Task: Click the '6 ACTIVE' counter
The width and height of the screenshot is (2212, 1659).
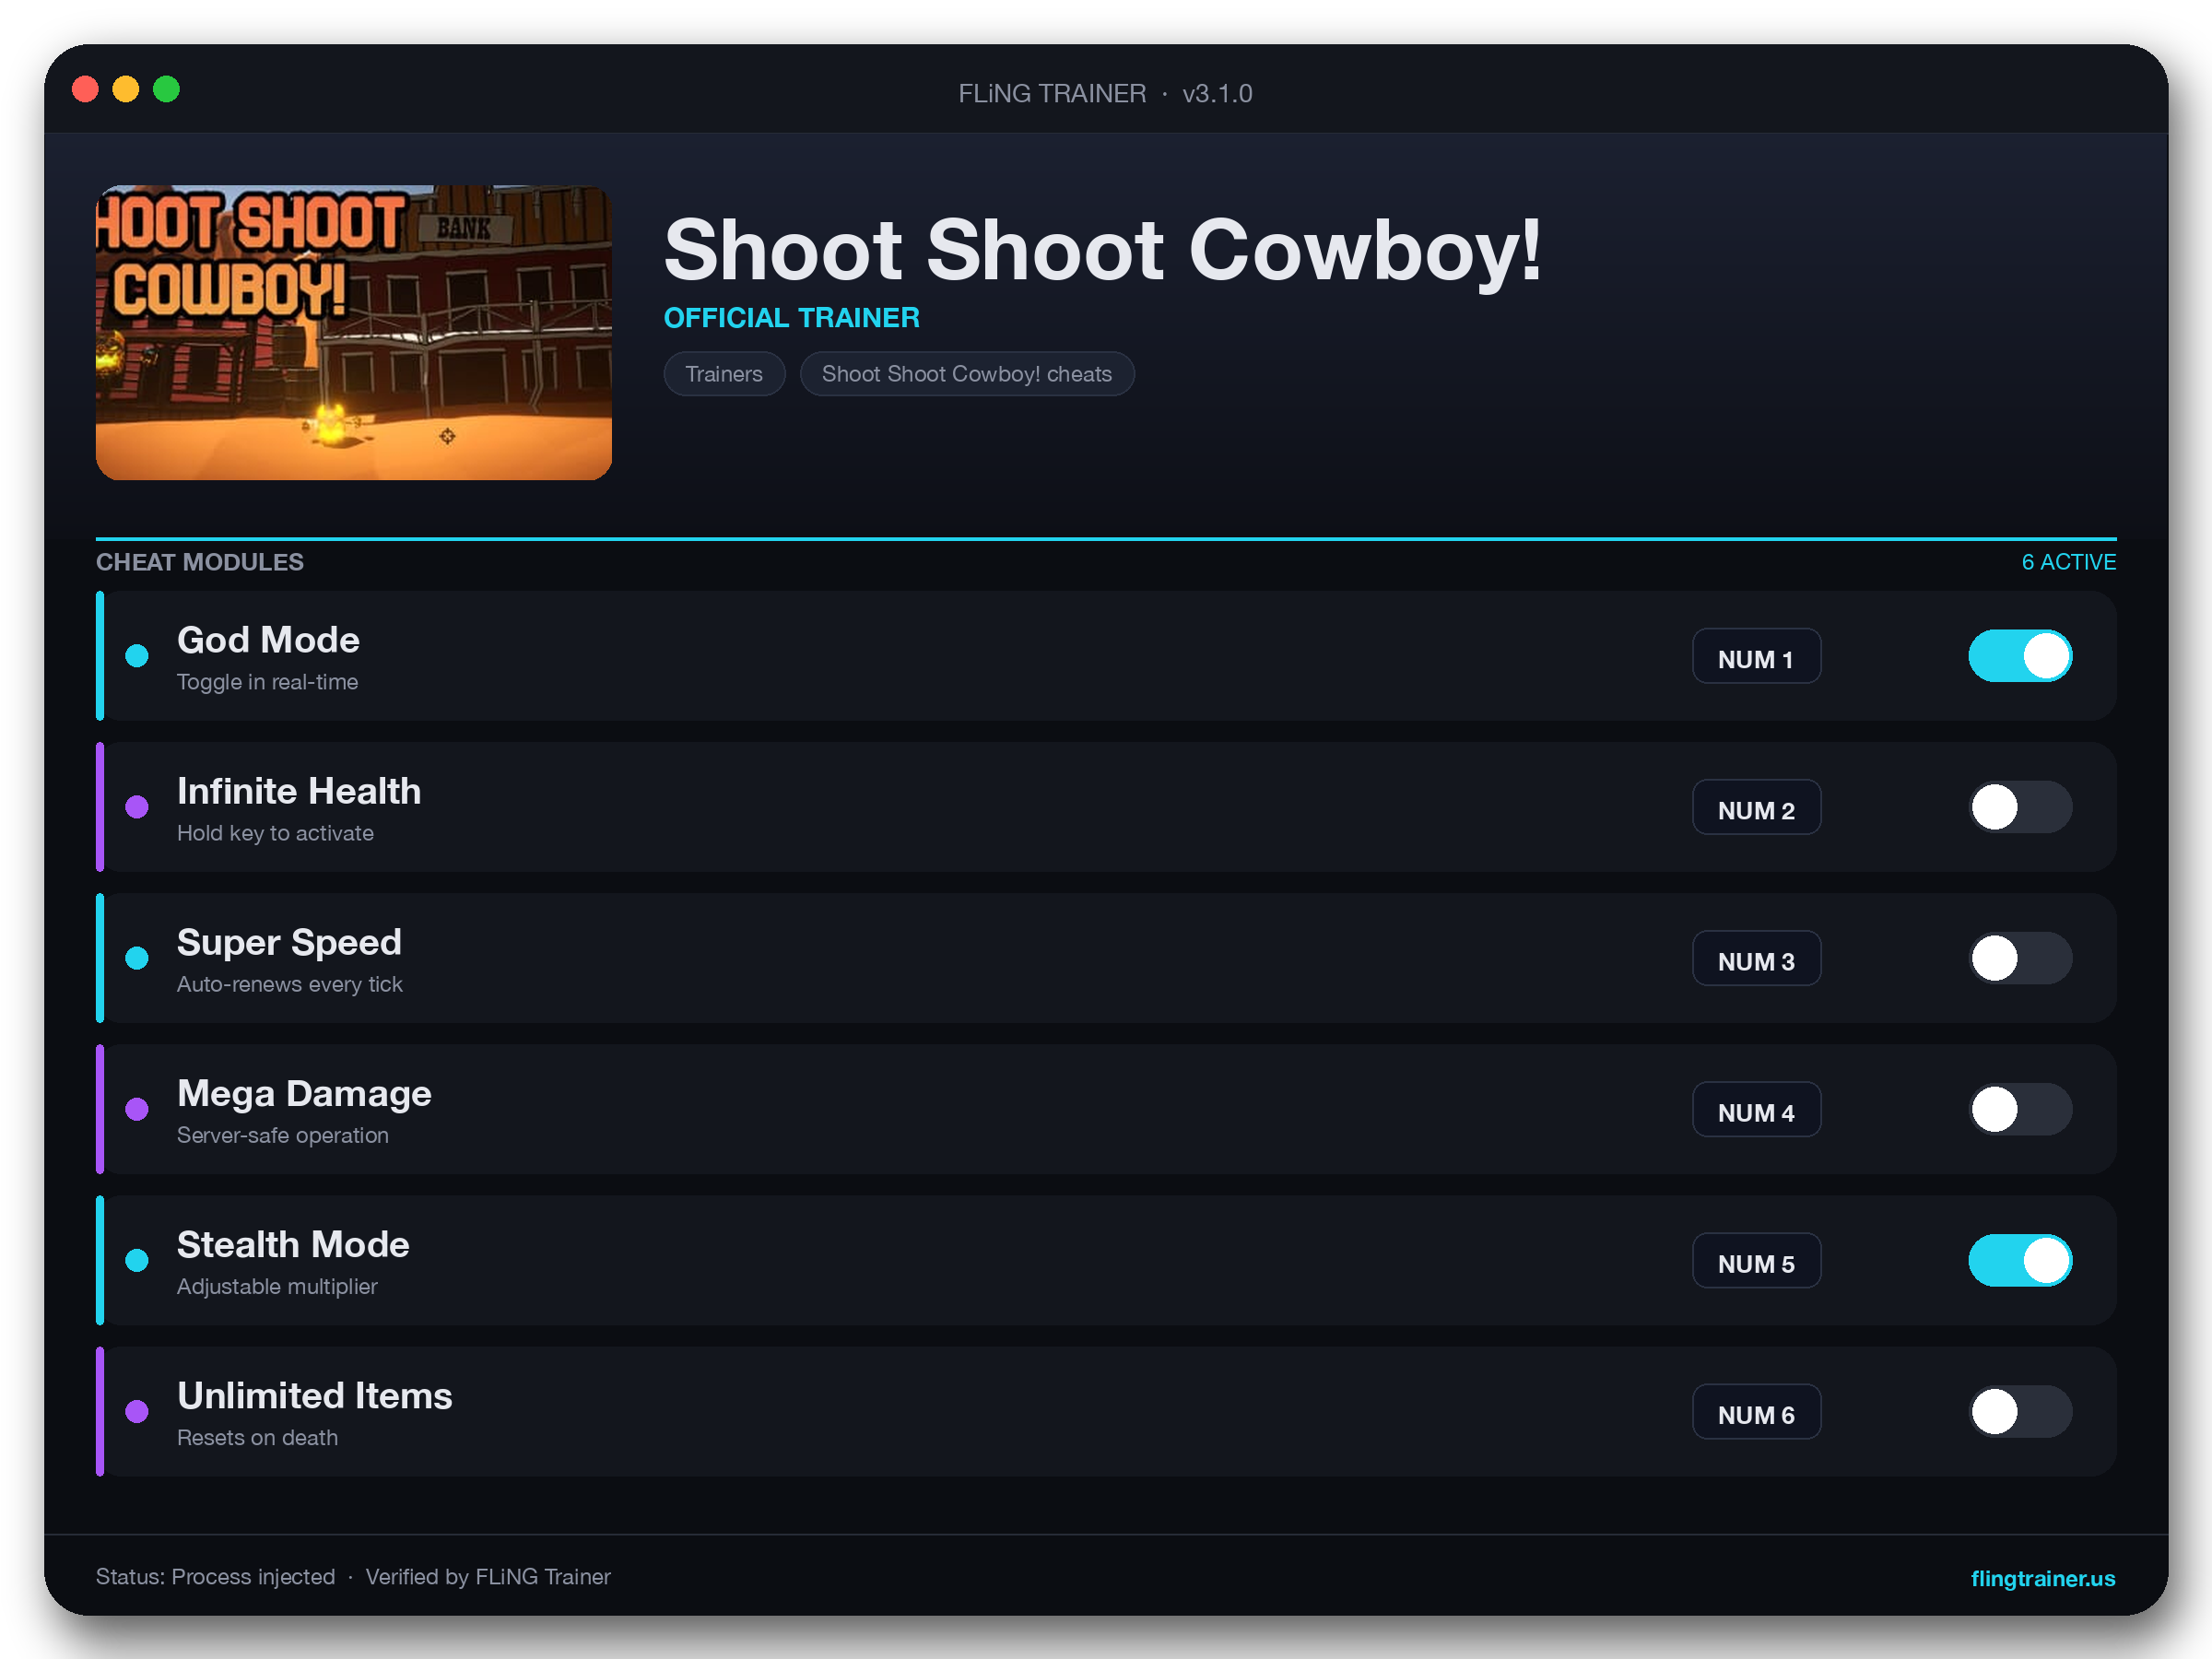Action: tap(2068, 562)
